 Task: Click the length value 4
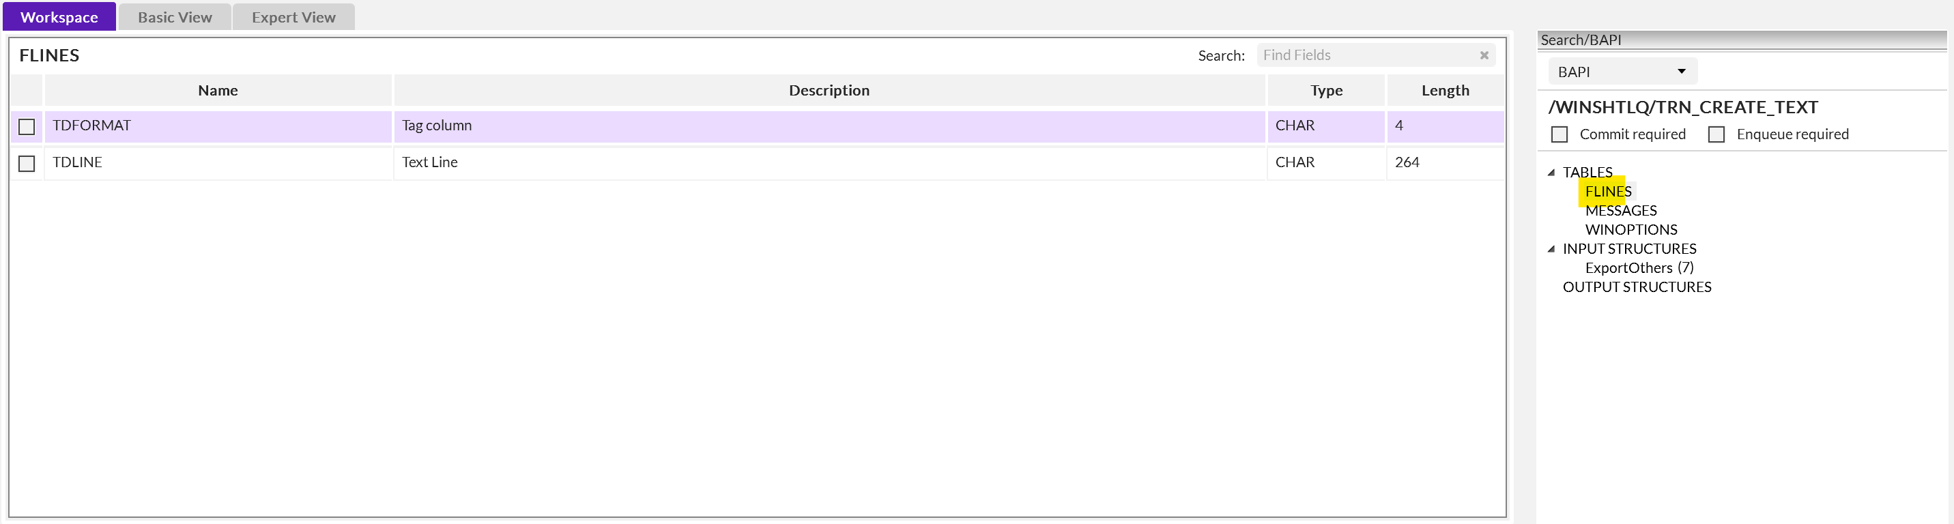[x=1445, y=126]
